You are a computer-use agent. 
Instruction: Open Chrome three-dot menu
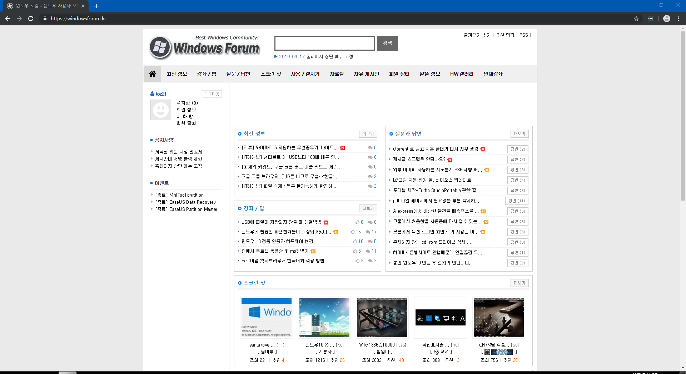pos(678,19)
